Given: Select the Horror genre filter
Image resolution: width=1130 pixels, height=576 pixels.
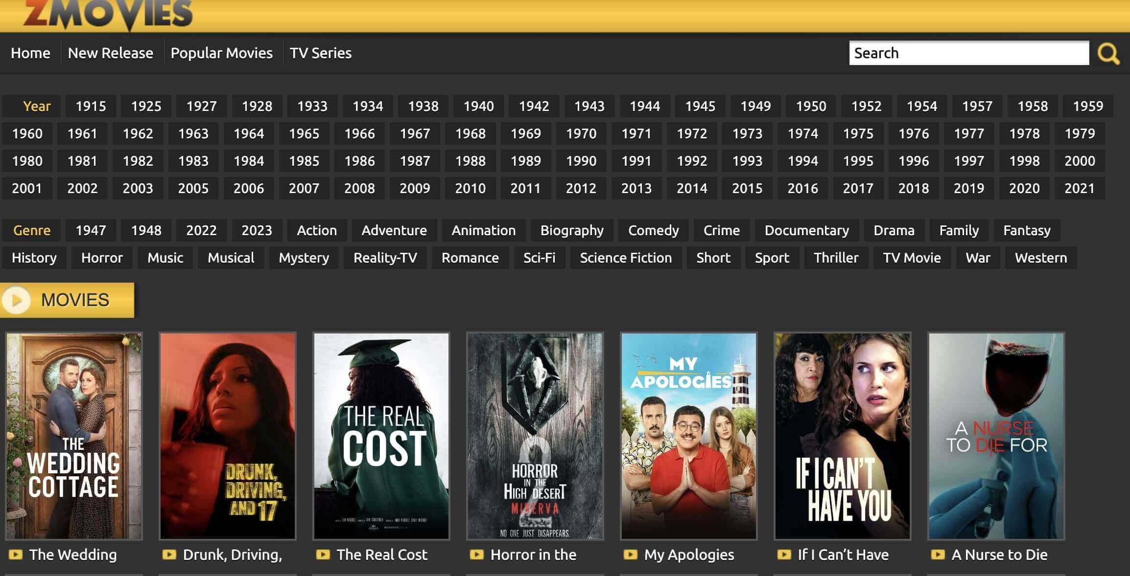Looking at the screenshot, I should pos(101,258).
